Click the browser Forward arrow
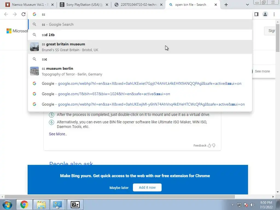 (x=15, y=14)
